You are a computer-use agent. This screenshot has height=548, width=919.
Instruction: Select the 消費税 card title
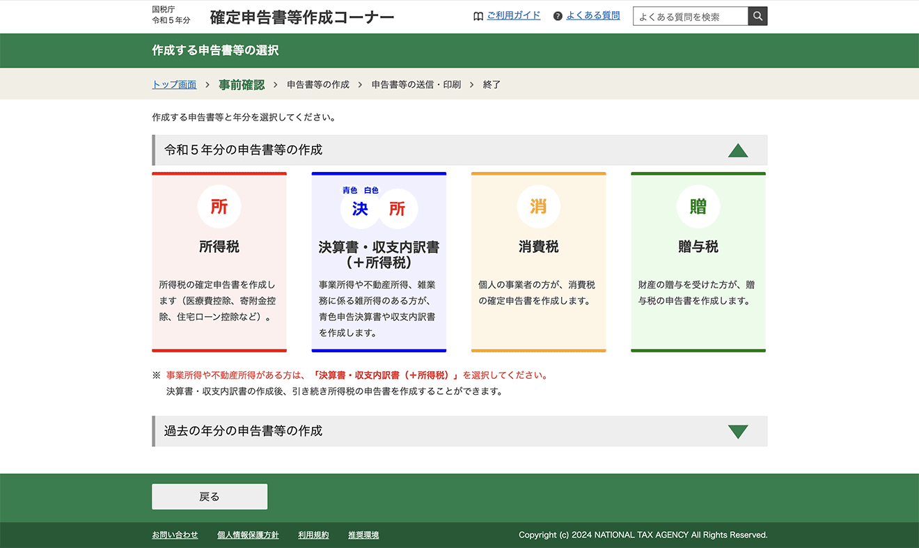point(538,246)
